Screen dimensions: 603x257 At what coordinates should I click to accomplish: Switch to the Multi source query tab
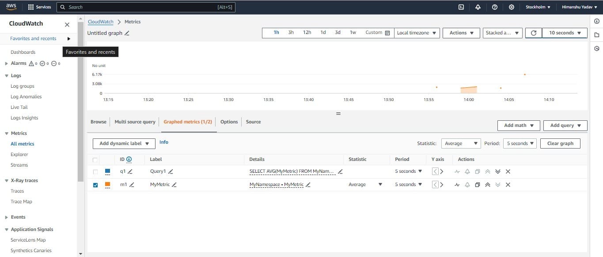135,122
